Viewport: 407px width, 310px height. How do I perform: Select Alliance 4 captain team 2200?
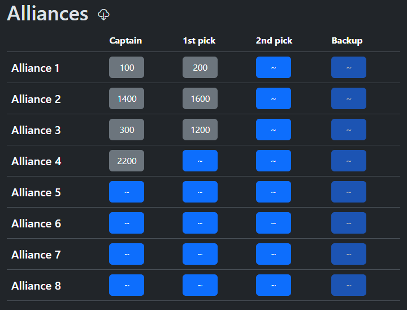click(127, 161)
